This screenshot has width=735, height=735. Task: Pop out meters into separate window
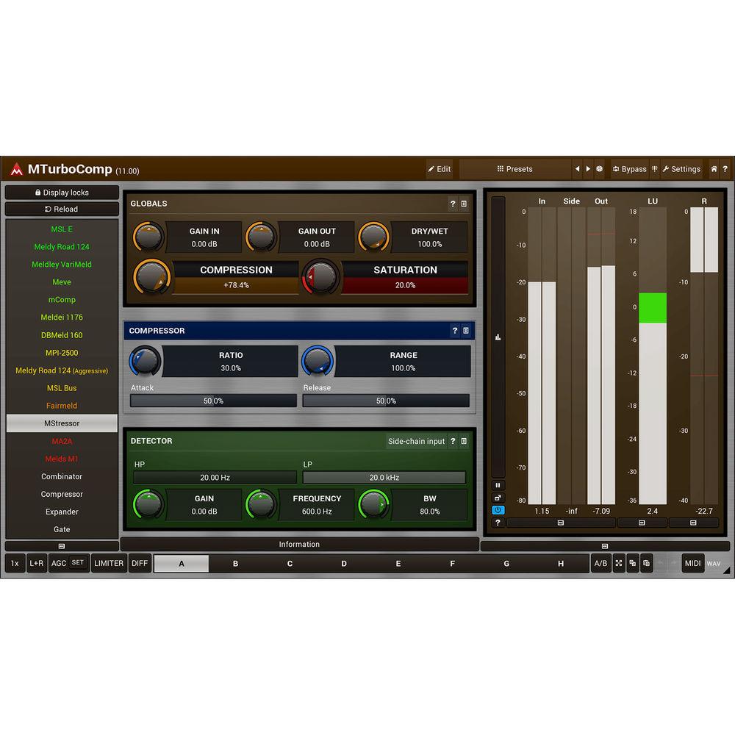click(498, 498)
